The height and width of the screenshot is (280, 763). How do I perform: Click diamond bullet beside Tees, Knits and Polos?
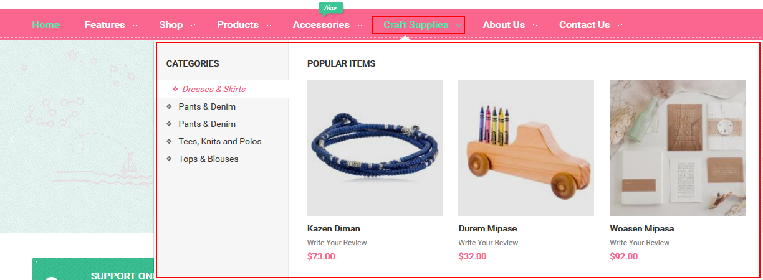169,142
